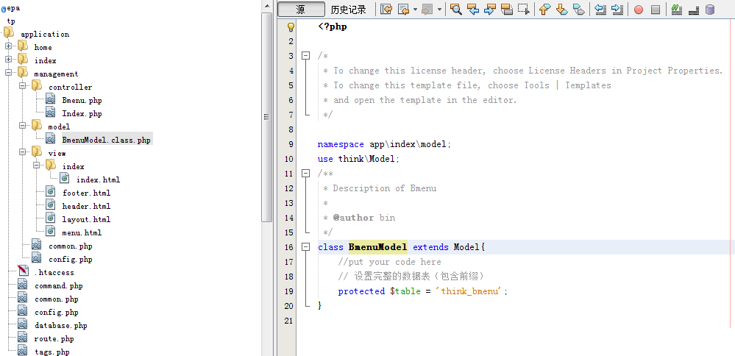Open Bmenu.php in the controller folder
This screenshot has width=735, height=356.
(x=82, y=100)
